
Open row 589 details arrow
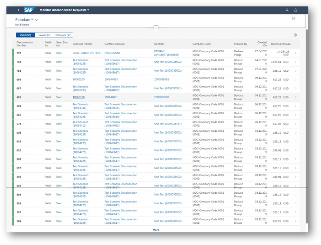[296, 195]
